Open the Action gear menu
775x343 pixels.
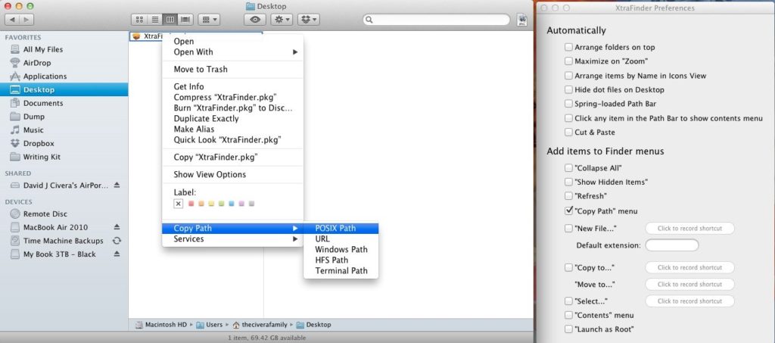[282, 20]
